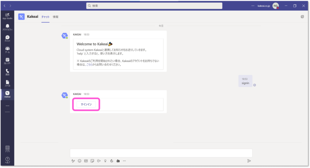
Task: Open App Studio in the sidebar
Action: 7,16
